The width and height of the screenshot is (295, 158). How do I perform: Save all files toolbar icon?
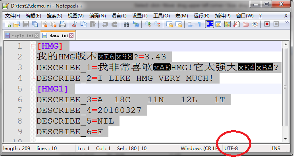tap(35, 24)
